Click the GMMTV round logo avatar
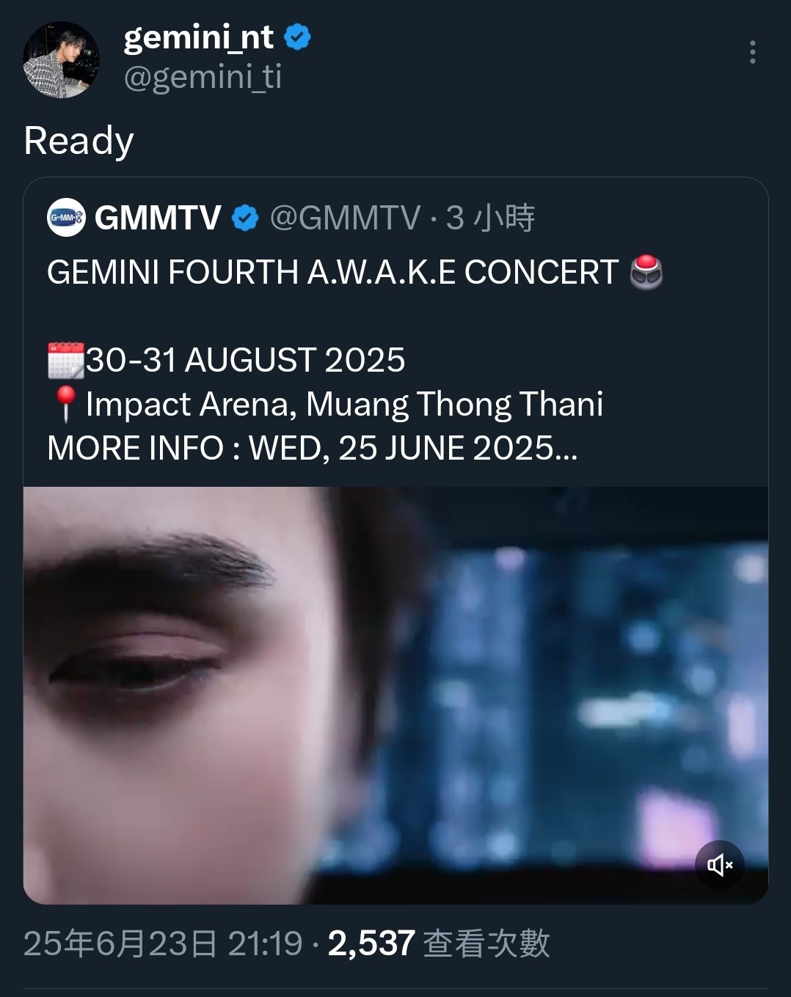791x997 pixels. 66,217
